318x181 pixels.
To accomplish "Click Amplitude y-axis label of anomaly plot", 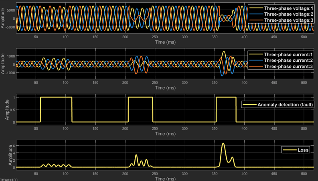I will 6,110.
